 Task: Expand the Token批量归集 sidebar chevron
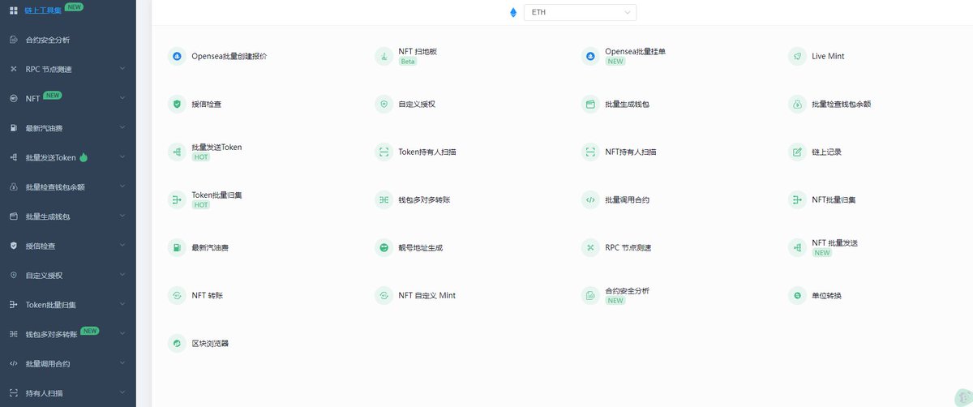tap(122, 305)
